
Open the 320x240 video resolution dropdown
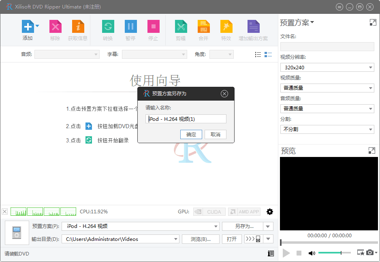pos(327,67)
